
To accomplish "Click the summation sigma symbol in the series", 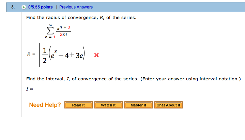I will (x=50, y=31).
